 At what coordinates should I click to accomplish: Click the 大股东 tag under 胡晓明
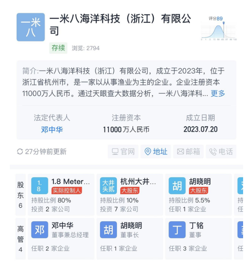(198, 191)
